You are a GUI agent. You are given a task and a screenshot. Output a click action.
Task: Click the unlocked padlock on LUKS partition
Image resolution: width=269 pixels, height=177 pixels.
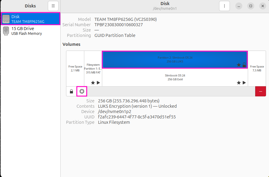[x=244, y=65]
